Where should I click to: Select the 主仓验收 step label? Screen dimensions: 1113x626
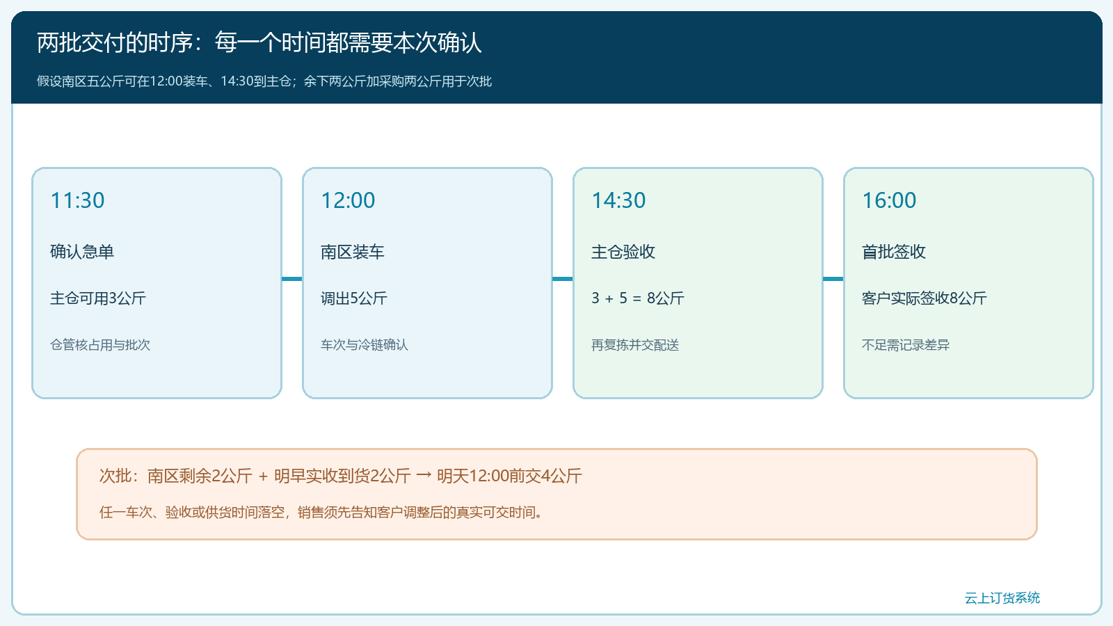[623, 252]
